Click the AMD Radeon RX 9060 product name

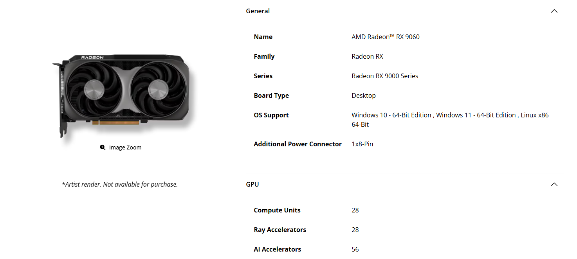[385, 37]
